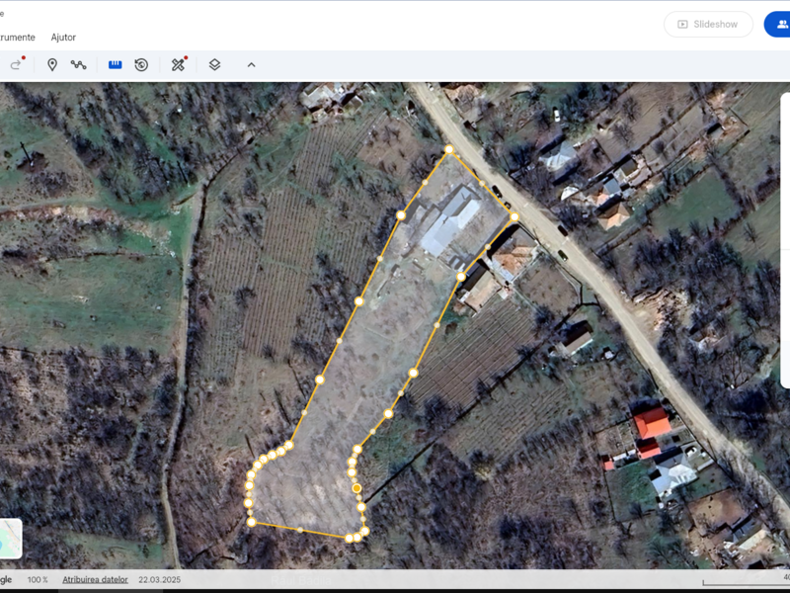Open the pencil-and-ruler tool with red dot
The image size is (790, 593).
point(179,64)
